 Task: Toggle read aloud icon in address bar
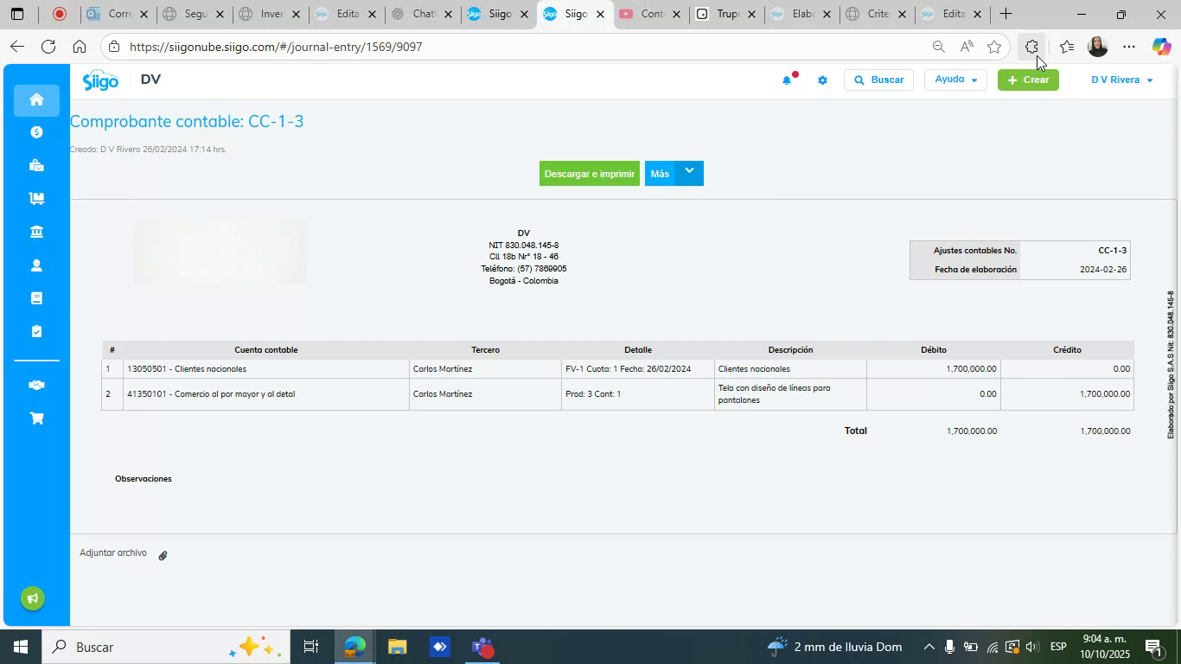pos(967,47)
